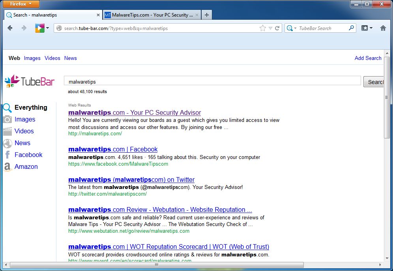
Task: Click the clapperboard icon for Videos
Action: pos(7,131)
